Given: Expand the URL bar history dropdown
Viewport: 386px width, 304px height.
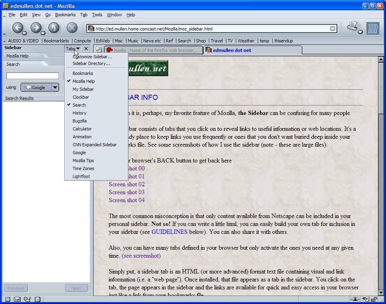Looking at the screenshot, I should [332, 29].
